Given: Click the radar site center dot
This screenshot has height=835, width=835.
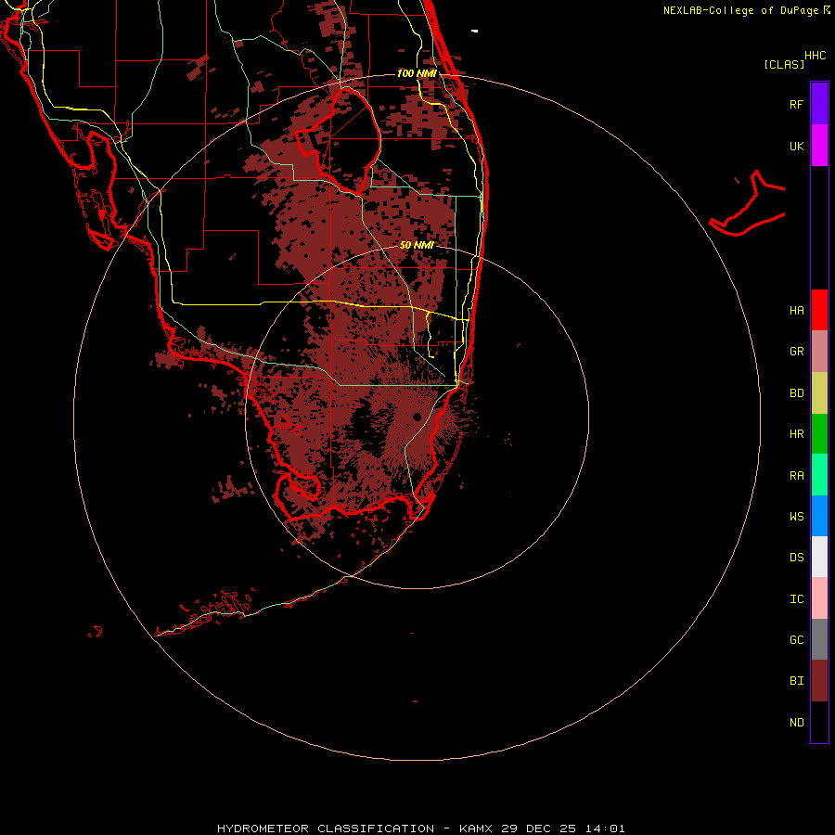Looking at the screenshot, I should click(x=417, y=417).
